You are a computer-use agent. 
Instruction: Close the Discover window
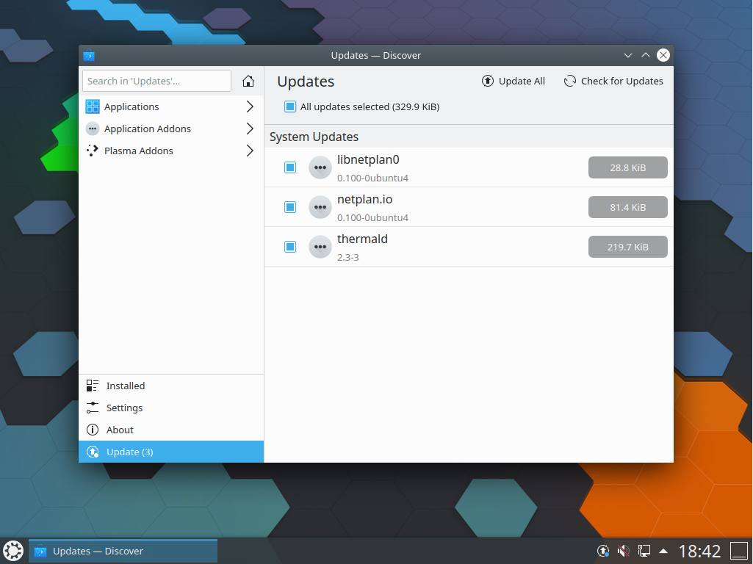[663, 56]
